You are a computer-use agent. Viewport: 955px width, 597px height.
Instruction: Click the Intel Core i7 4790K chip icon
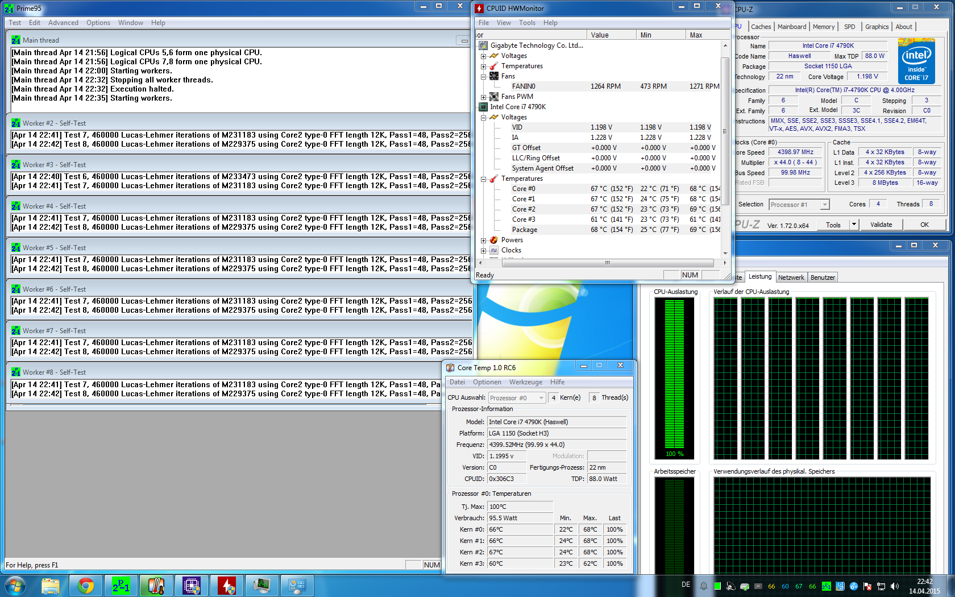pyautogui.click(x=483, y=107)
